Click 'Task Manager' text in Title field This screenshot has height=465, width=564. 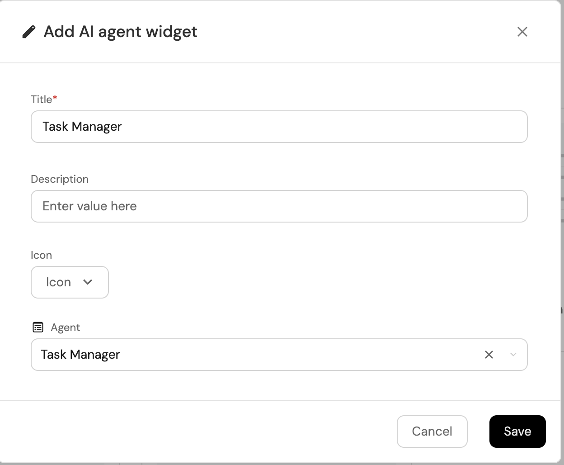tap(82, 127)
